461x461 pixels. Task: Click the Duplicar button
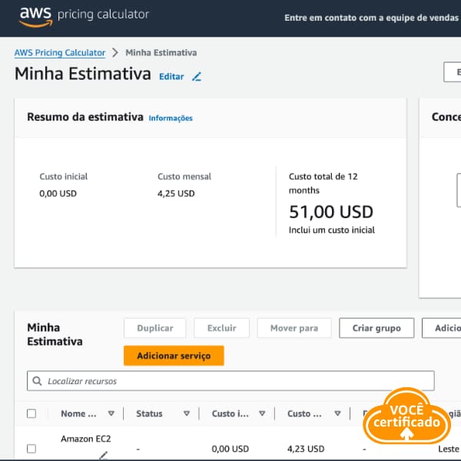[155, 328]
